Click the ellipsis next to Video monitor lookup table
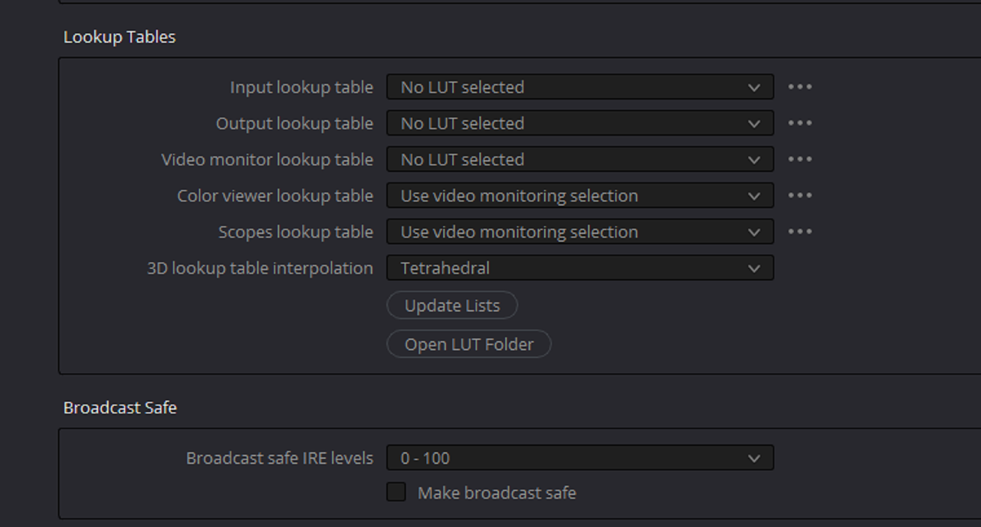The width and height of the screenshot is (981, 527). pyautogui.click(x=799, y=159)
